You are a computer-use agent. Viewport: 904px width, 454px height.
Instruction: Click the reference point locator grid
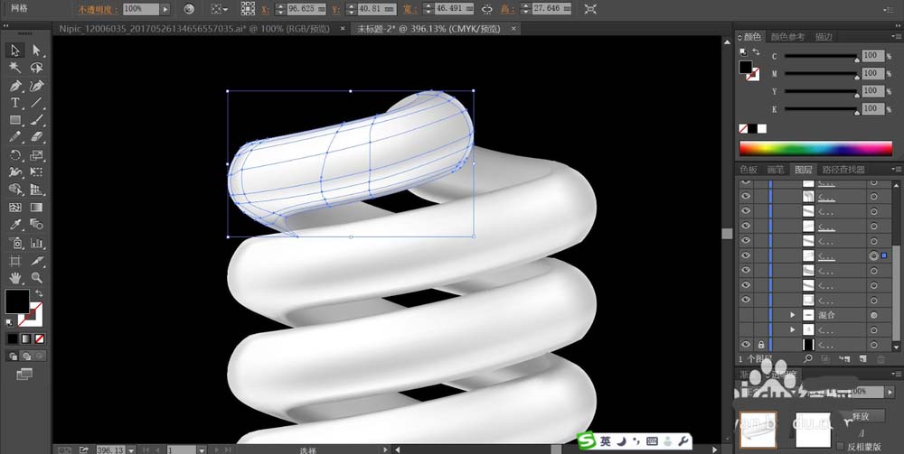[248, 9]
